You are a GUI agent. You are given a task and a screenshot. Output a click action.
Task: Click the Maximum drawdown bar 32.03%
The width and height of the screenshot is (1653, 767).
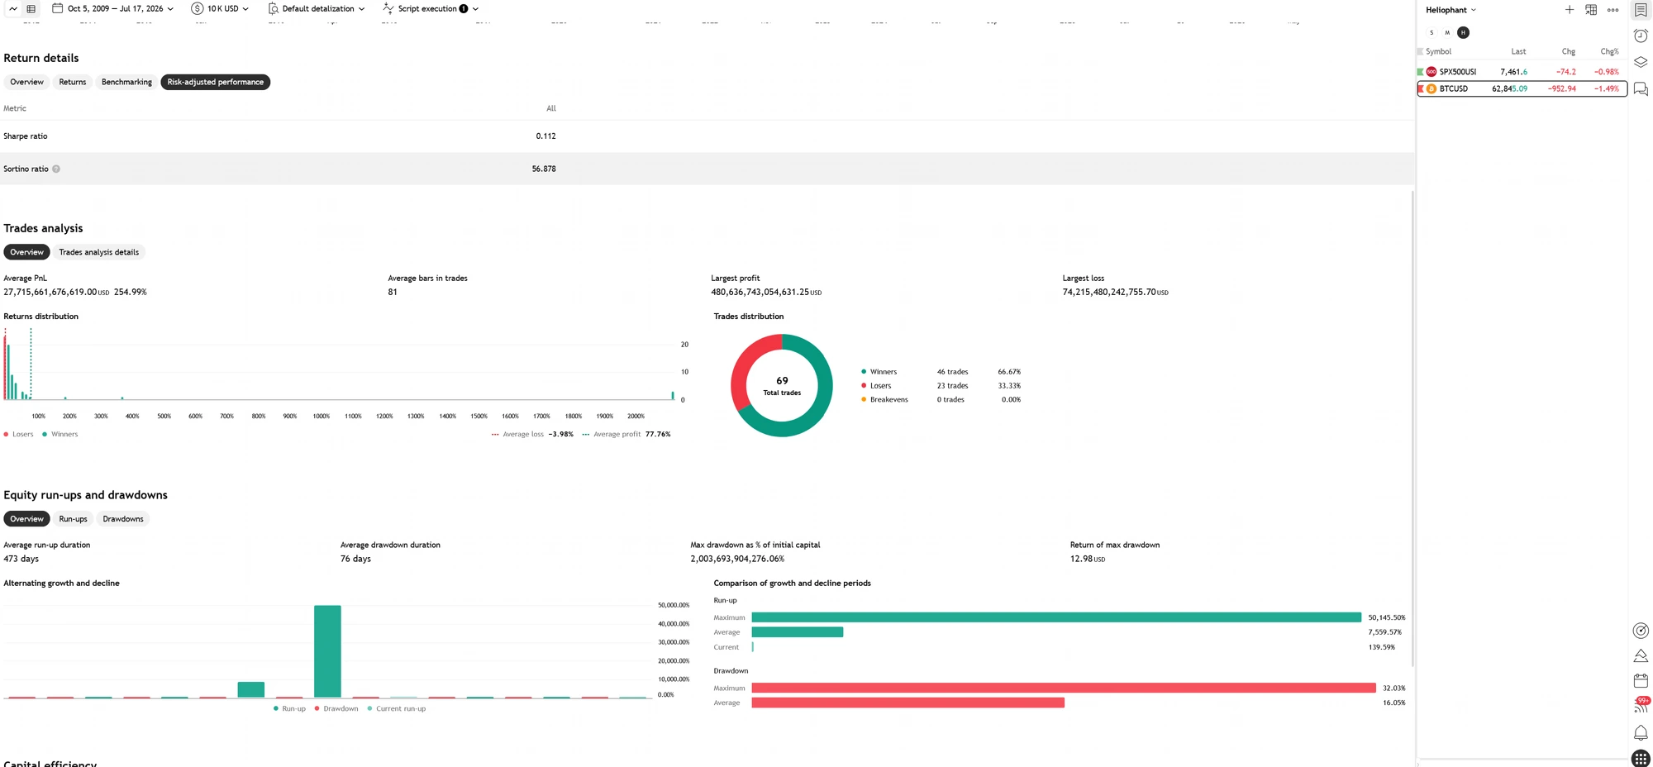1064,688
